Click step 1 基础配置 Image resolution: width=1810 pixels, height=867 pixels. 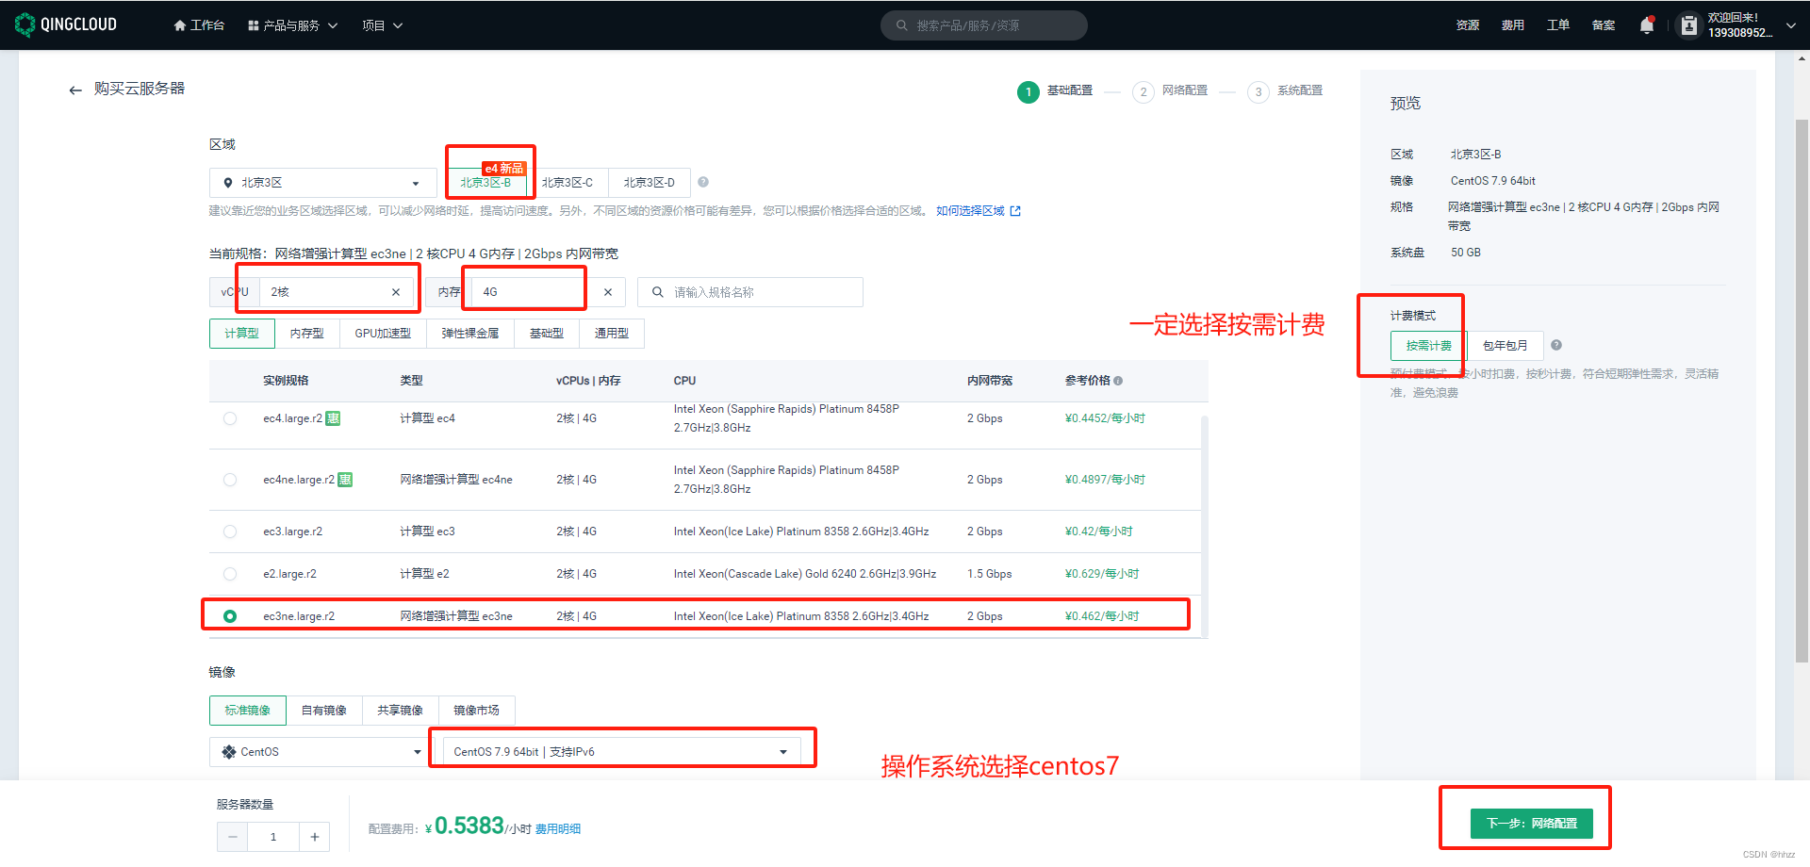click(1055, 91)
